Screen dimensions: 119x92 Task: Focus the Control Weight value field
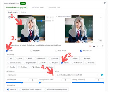tap(33, 80)
